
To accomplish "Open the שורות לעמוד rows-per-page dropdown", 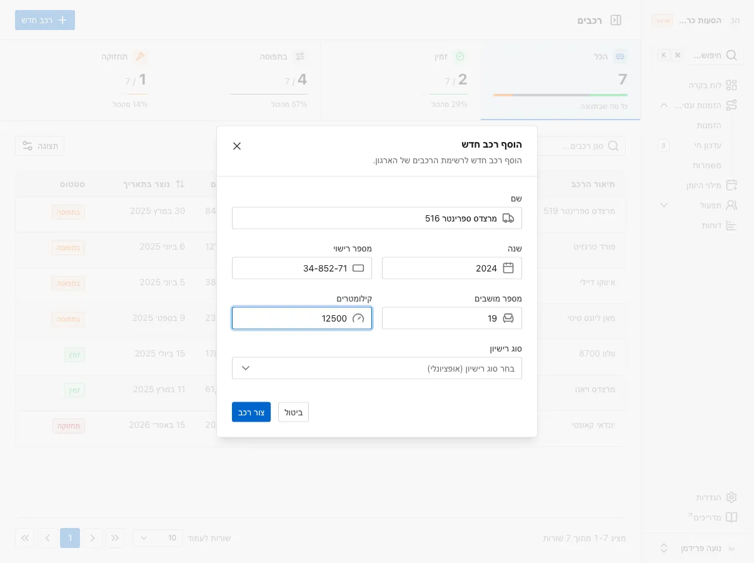I will click(158, 538).
